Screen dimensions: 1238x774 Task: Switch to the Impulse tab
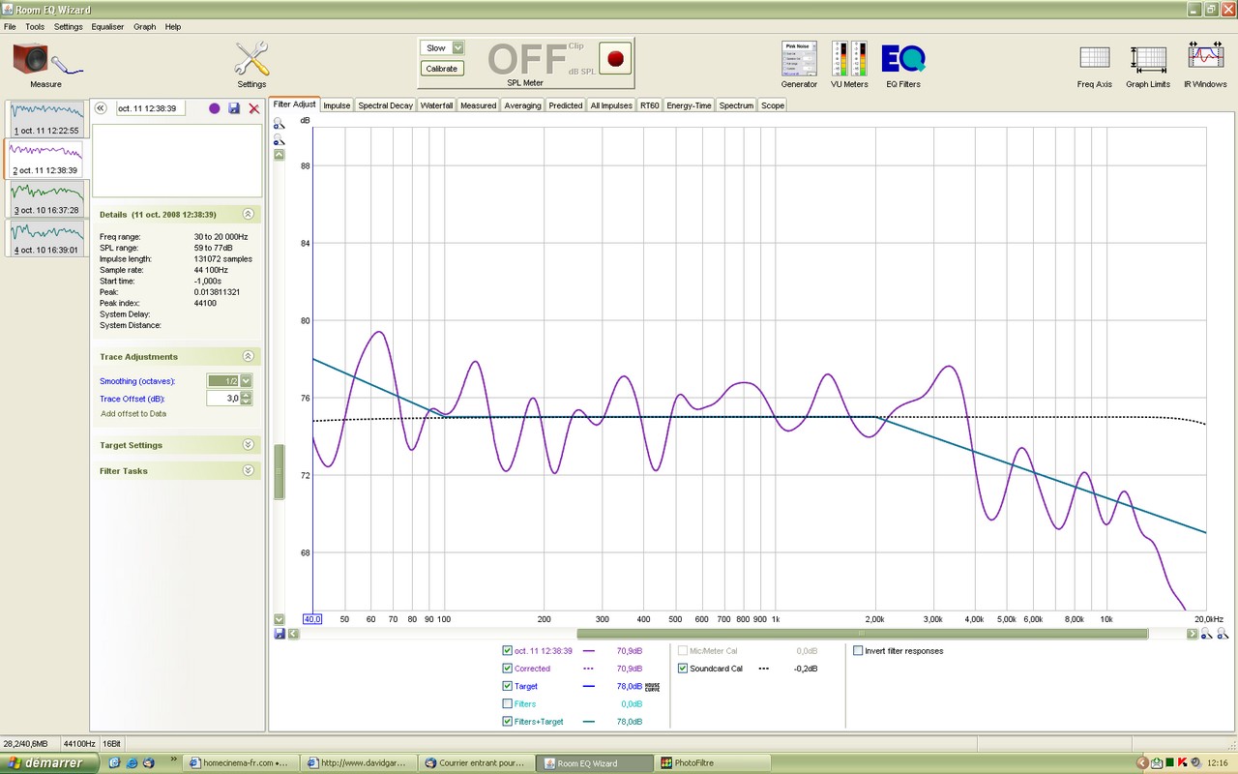pos(337,105)
